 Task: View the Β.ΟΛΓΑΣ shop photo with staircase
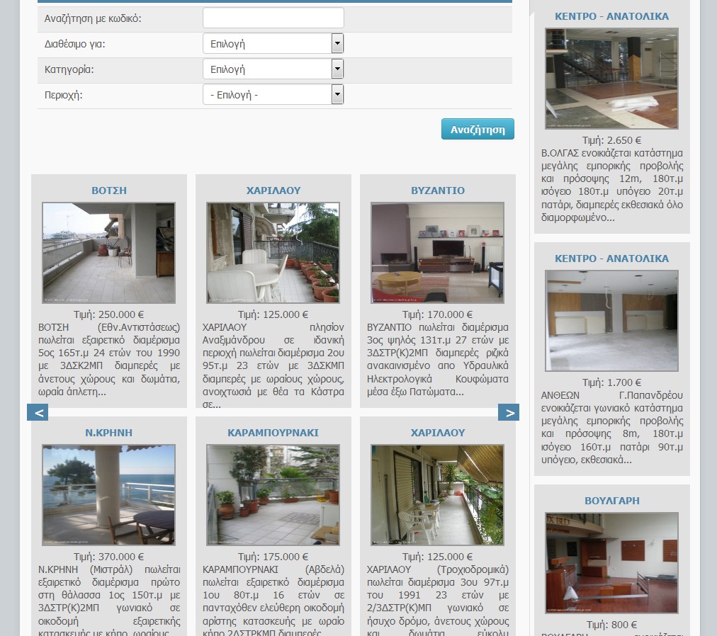click(612, 78)
